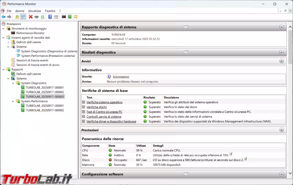The image size is (293, 185).
Task: Open help via blue question mark icon
Action: [50, 17]
